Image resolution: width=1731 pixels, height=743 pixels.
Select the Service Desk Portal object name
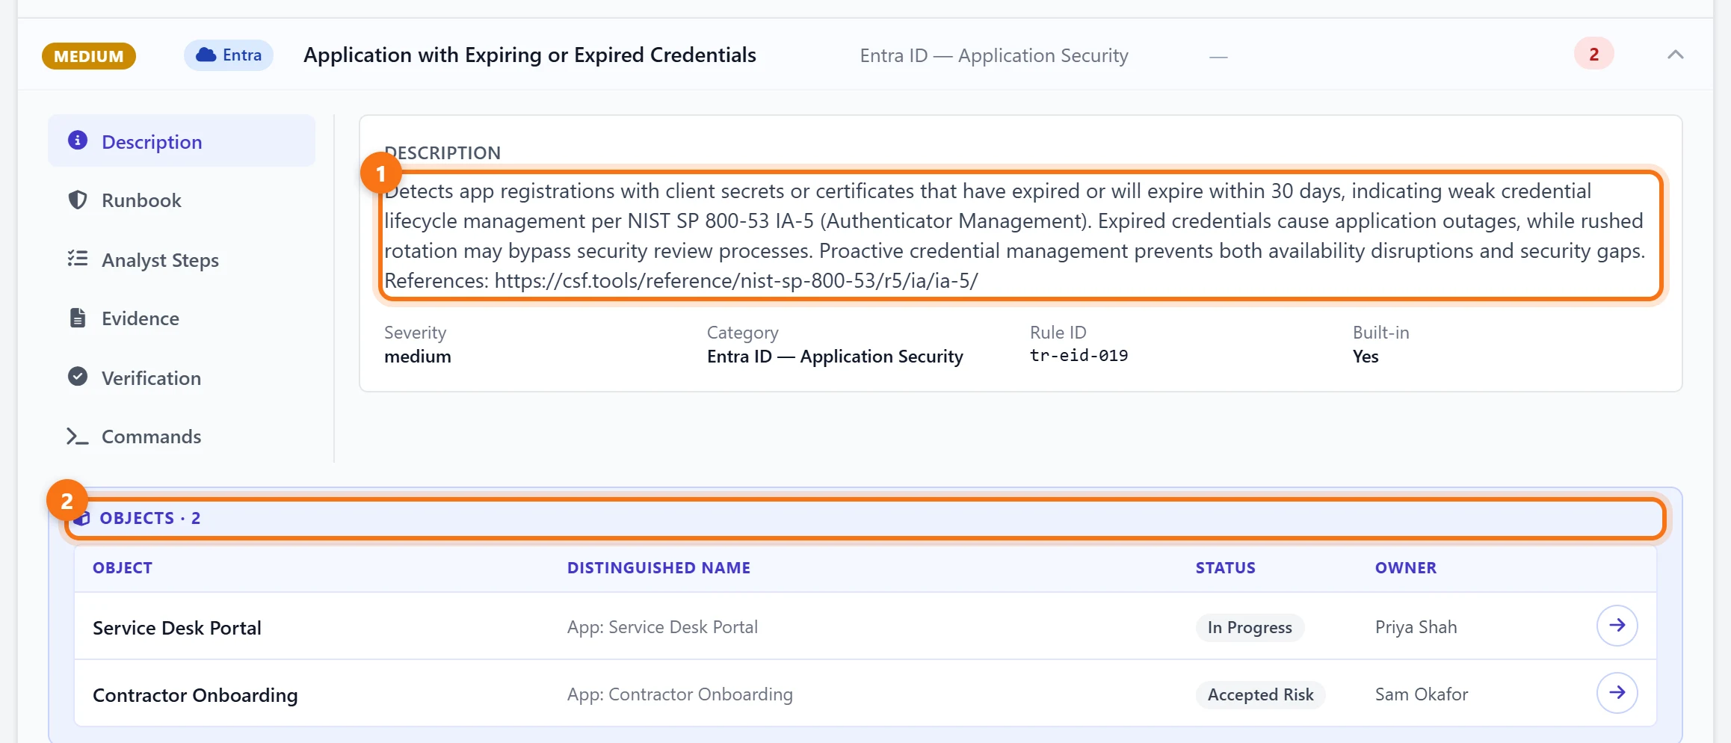(177, 628)
